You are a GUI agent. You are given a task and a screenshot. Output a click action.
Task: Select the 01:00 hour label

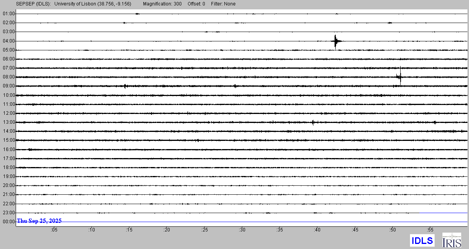pyautogui.click(x=9, y=14)
